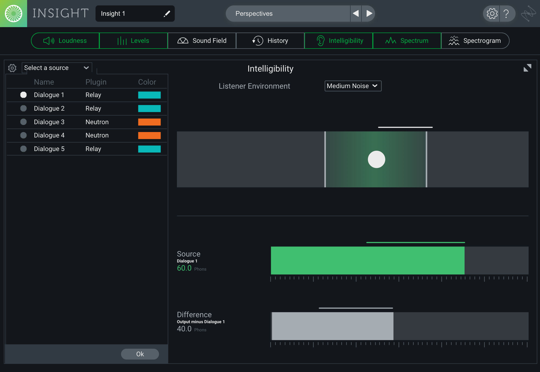Click the left target range handle
Screen dimensions: 540x372
click(325, 159)
